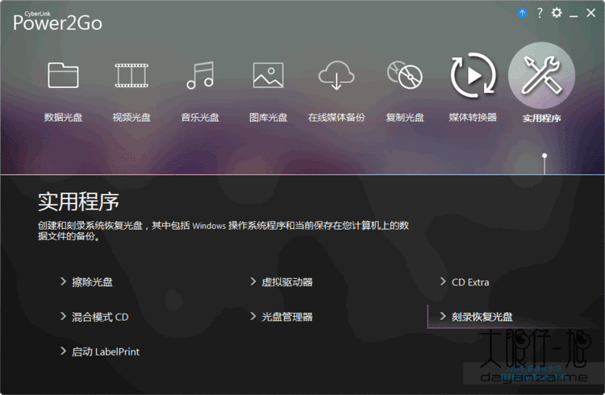This screenshot has height=395, width=605.
Task: Launch 启动 LabelPrint
Action: (106, 351)
